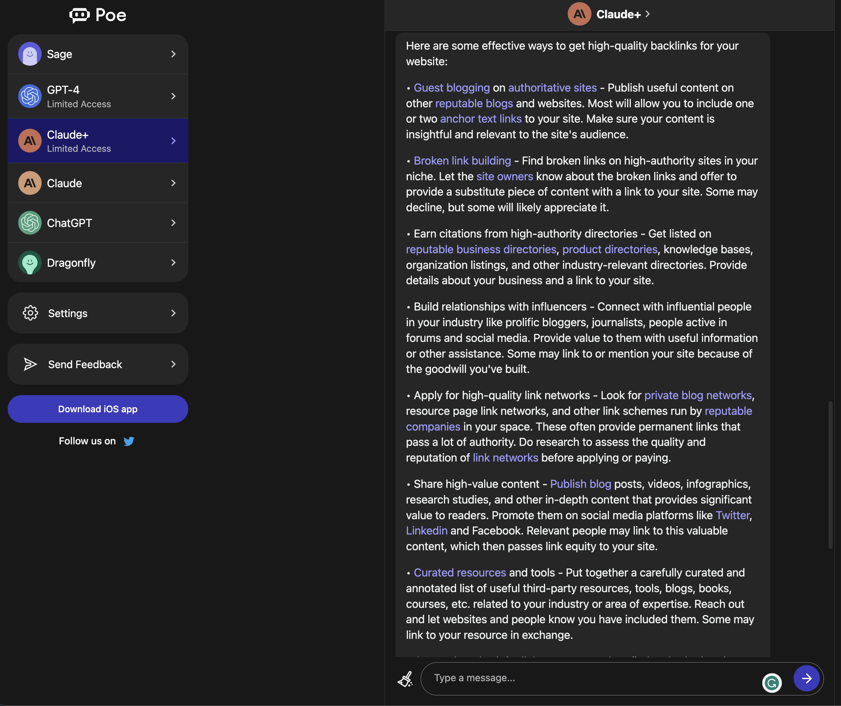Toggle the Dragonfly assistant entry
Viewport: 841px width, 706px height.
click(98, 263)
